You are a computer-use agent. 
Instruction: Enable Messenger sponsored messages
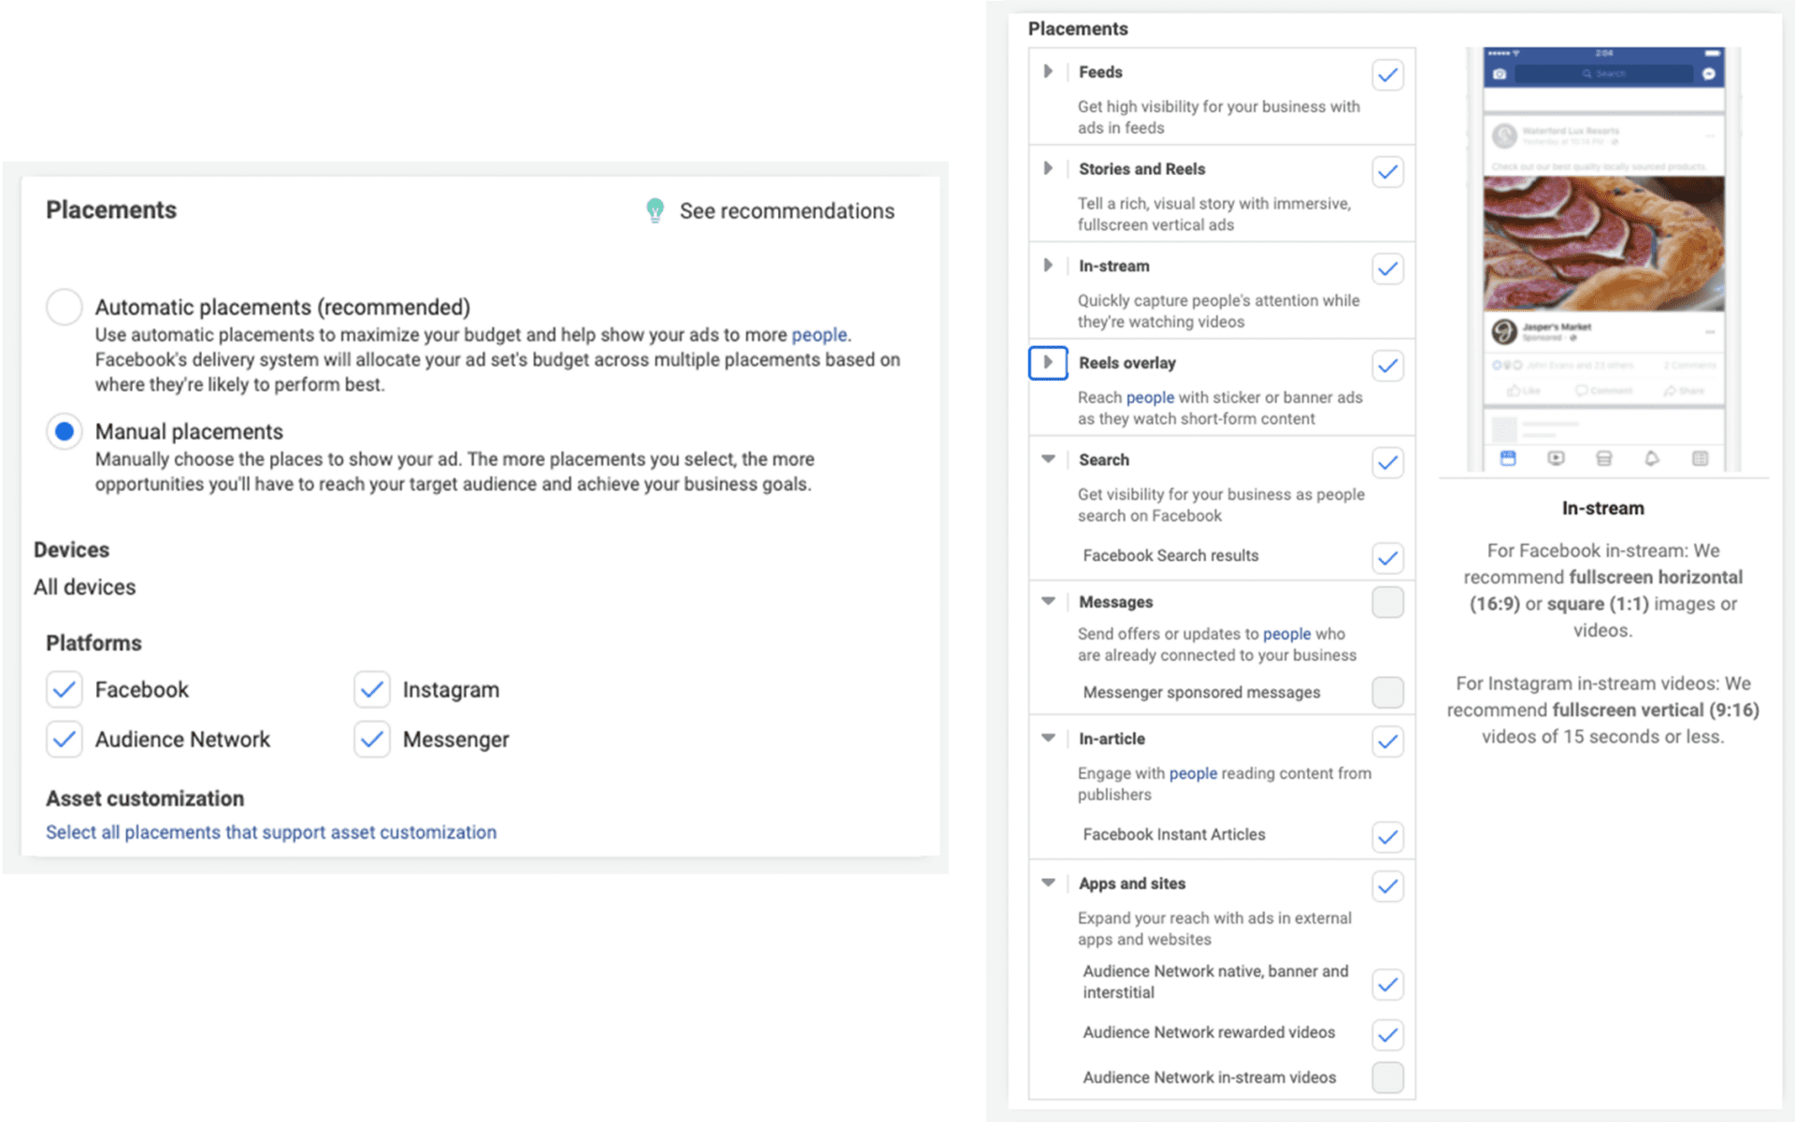[1387, 694]
